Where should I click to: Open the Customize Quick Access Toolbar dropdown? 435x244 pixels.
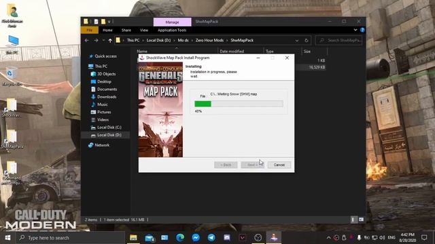[x=109, y=22]
